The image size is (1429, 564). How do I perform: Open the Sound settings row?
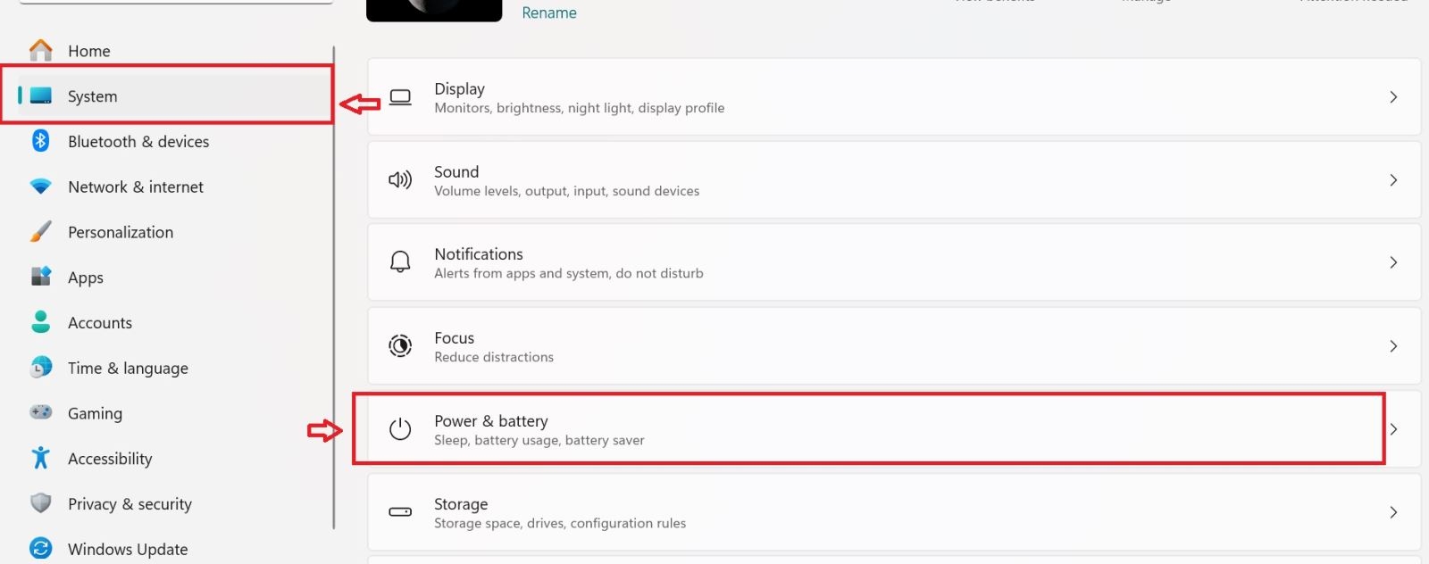coord(894,180)
